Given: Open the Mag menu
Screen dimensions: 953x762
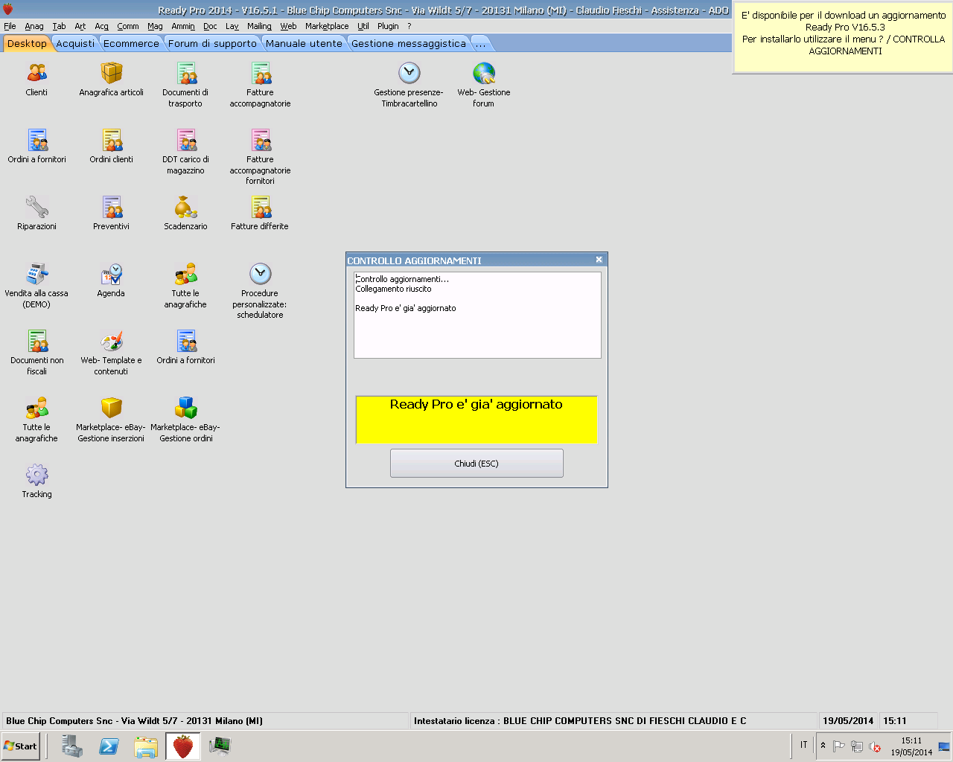Looking at the screenshot, I should [x=155, y=26].
